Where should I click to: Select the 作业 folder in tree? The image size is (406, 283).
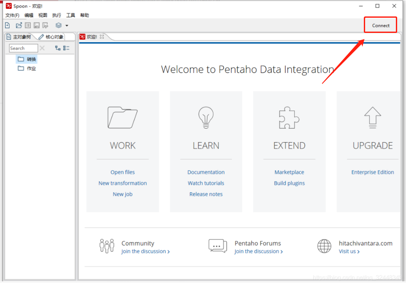coord(27,68)
